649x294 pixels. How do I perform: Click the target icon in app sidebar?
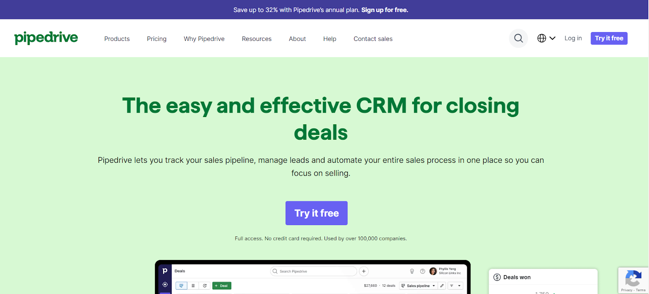(165, 285)
